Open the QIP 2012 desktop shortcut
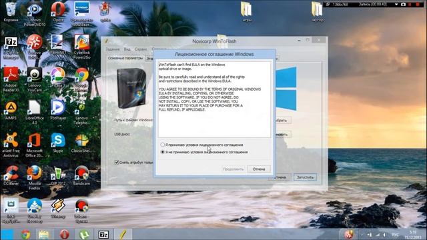Image resolution: width=427 pixels, height=240 pixels. tap(58, 175)
